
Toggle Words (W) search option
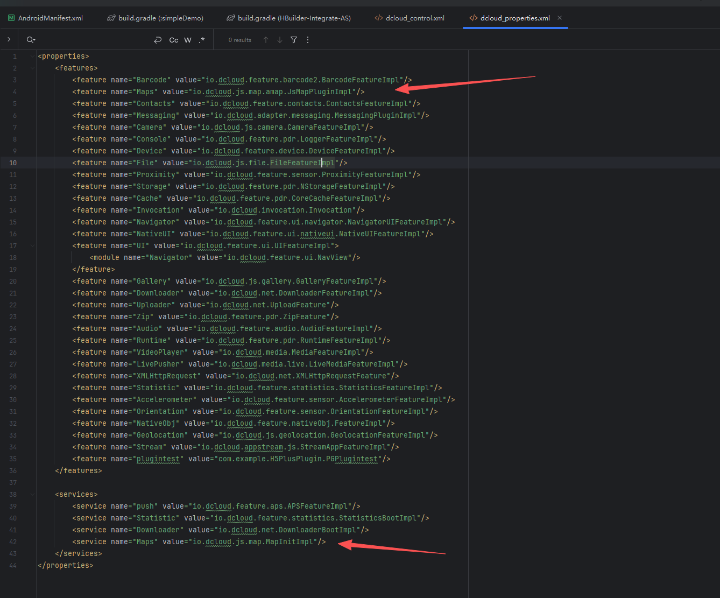(188, 40)
